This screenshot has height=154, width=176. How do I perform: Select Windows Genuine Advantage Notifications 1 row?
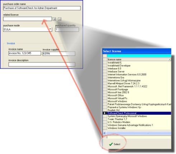[139, 125]
